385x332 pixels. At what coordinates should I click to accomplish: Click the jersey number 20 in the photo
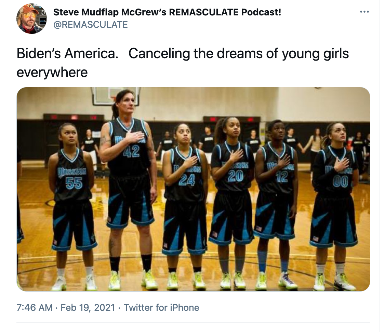click(x=235, y=176)
